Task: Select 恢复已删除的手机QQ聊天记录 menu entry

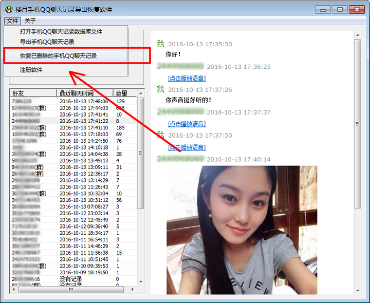Action: 66,56
